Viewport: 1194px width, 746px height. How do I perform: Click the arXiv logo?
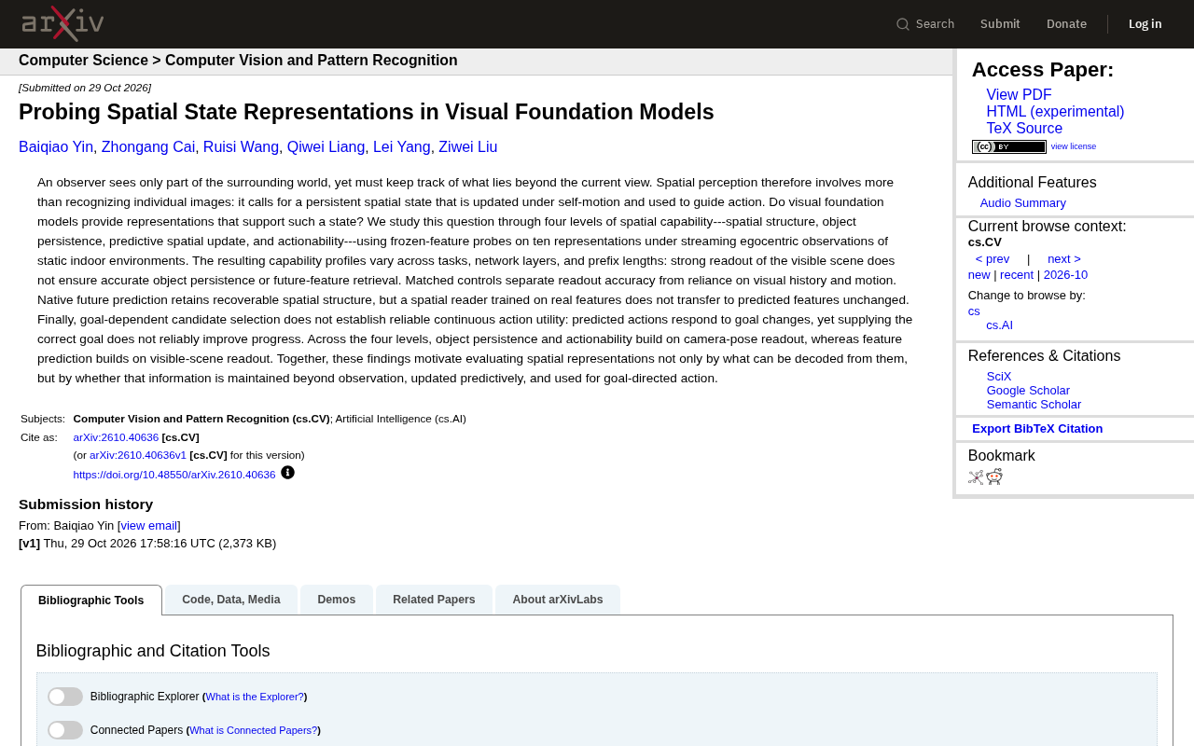coord(62,24)
